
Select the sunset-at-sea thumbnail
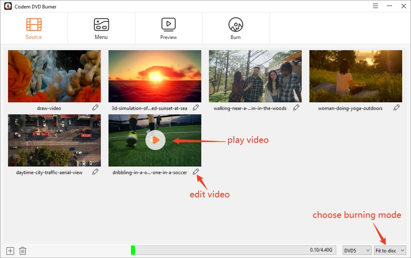pos(155,76)
